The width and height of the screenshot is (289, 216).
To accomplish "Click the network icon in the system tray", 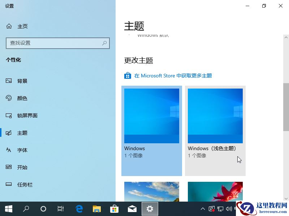I will 221,208.
